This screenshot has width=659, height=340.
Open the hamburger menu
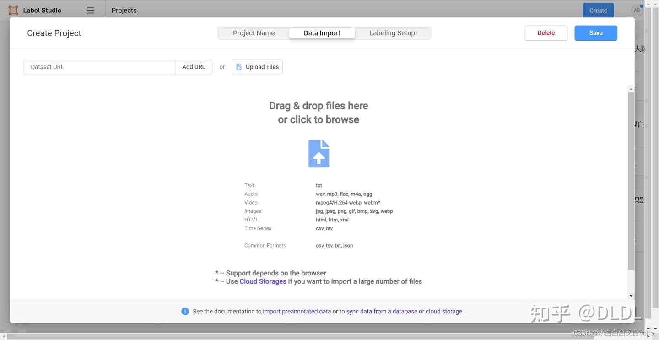coord(91,10)
